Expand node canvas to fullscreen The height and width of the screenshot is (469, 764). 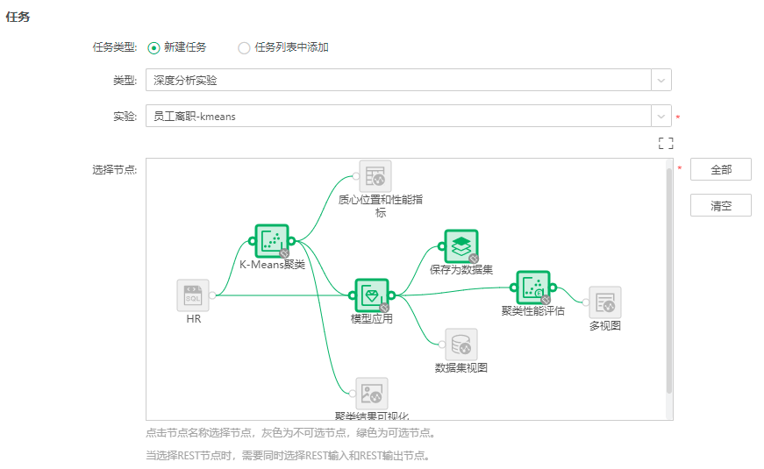pyautogui.click(x=666, y=143)
